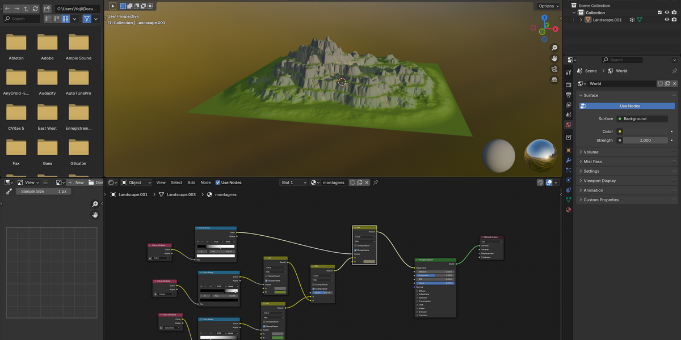Toggle fake user shield for World
Image resolution: width=681 pixels, height=340 pixels.
(x=661, y=83)
